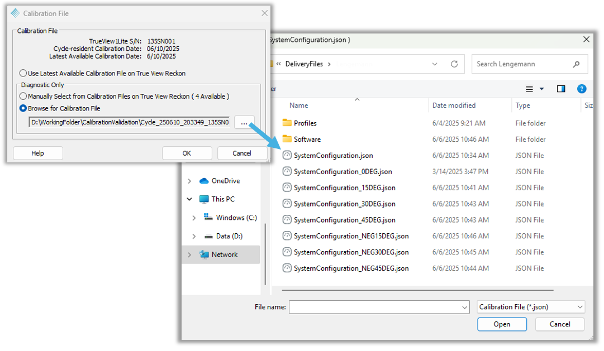Click the File name input box
The image size is (604, 351).
point(379,307)
